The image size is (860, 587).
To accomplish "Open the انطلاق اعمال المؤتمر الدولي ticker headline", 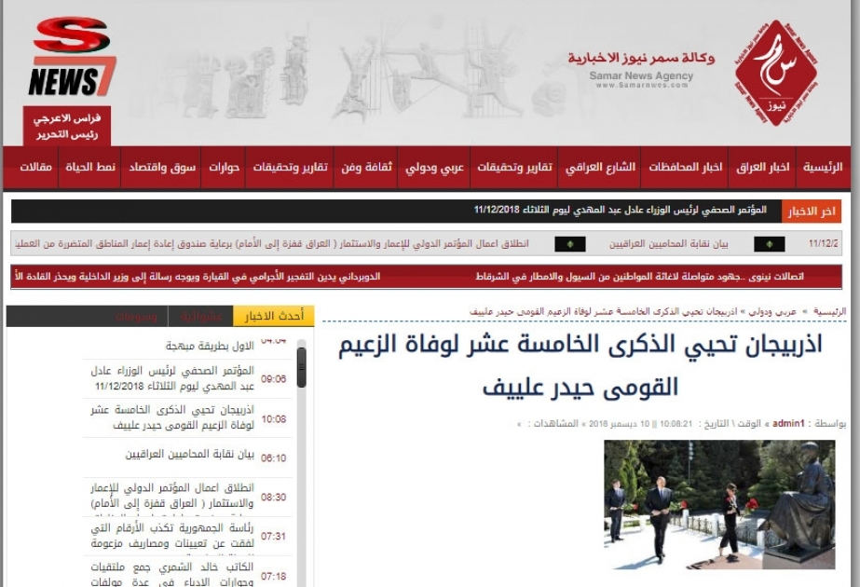I will point(272,243).
